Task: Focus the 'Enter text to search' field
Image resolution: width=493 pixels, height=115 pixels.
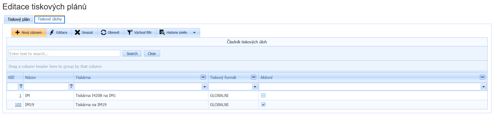Action: coord(64,54)
